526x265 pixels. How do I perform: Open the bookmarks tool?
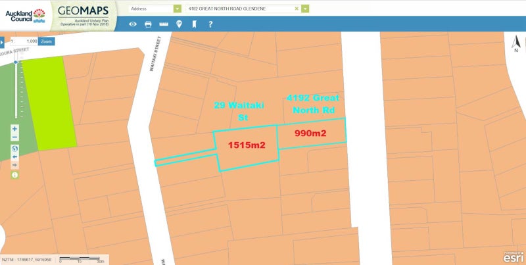[x=194, y=24]
